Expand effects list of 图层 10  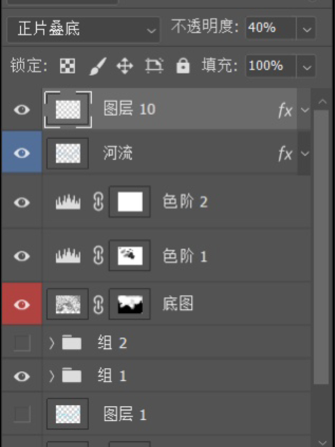(x=305, y=110)
